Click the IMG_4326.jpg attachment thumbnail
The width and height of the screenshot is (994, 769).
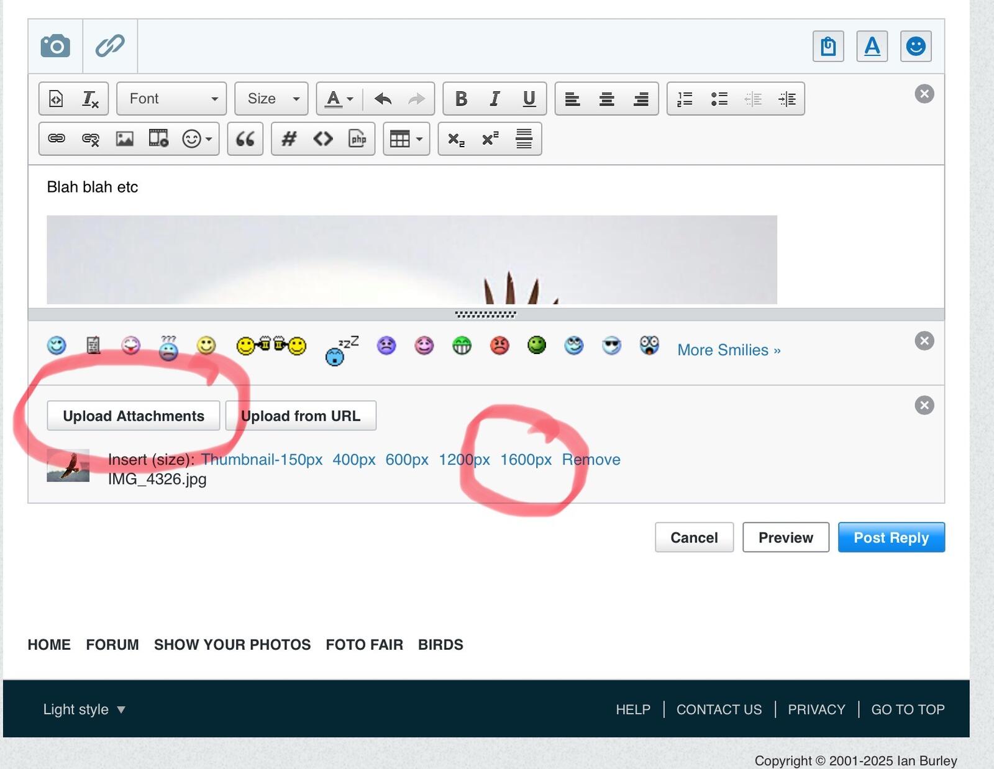pos(68,466)
